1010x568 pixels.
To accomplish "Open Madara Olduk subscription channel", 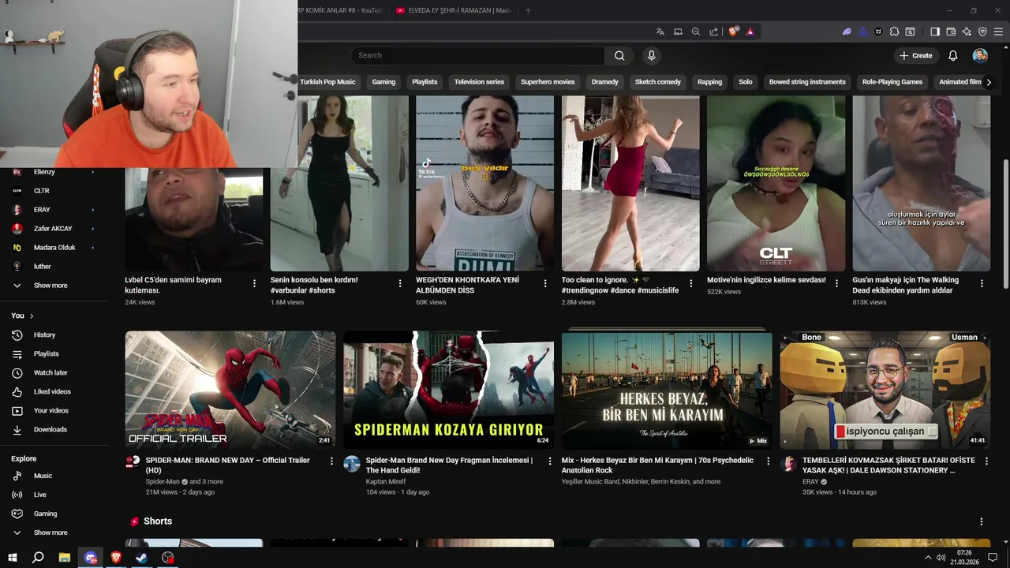I will pyautogui.click(x=54, y=248).
